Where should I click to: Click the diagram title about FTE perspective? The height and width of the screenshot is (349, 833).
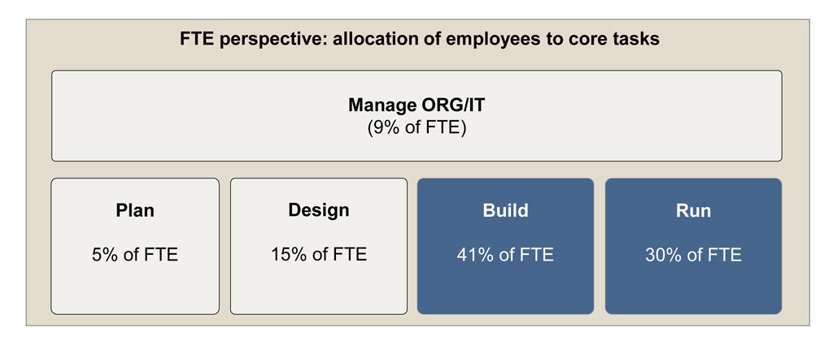[420, 39]
